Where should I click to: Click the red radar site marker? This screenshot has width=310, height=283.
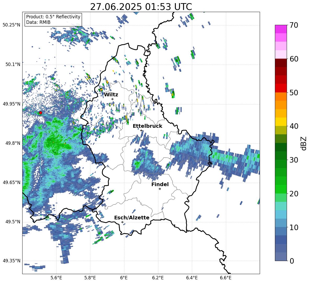click(x=41, y=113)
